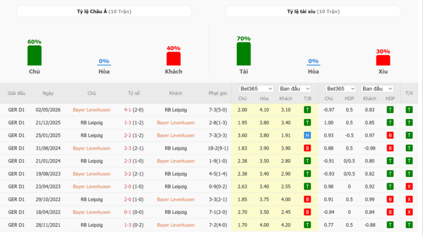Click the T/X column header

tap(409, 93)
